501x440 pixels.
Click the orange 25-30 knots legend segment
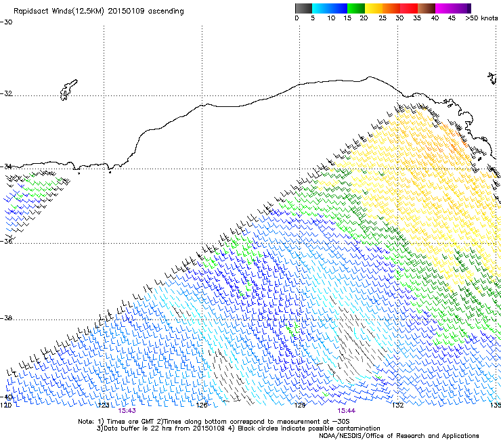[x=391, y=8]
